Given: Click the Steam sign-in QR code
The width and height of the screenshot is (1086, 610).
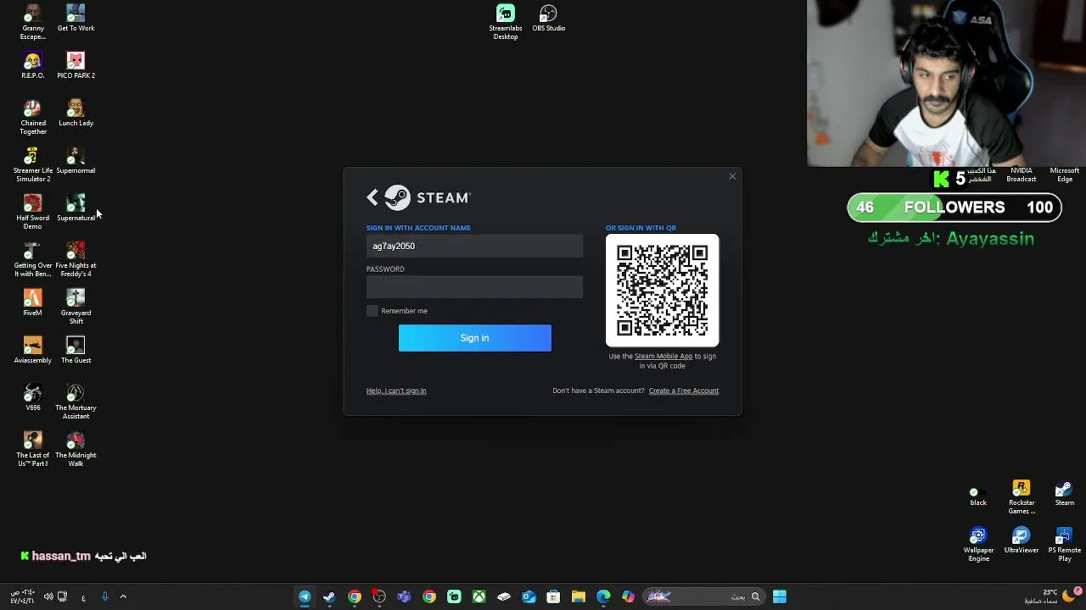Looking at the screenshot, I should click(662, 291).
